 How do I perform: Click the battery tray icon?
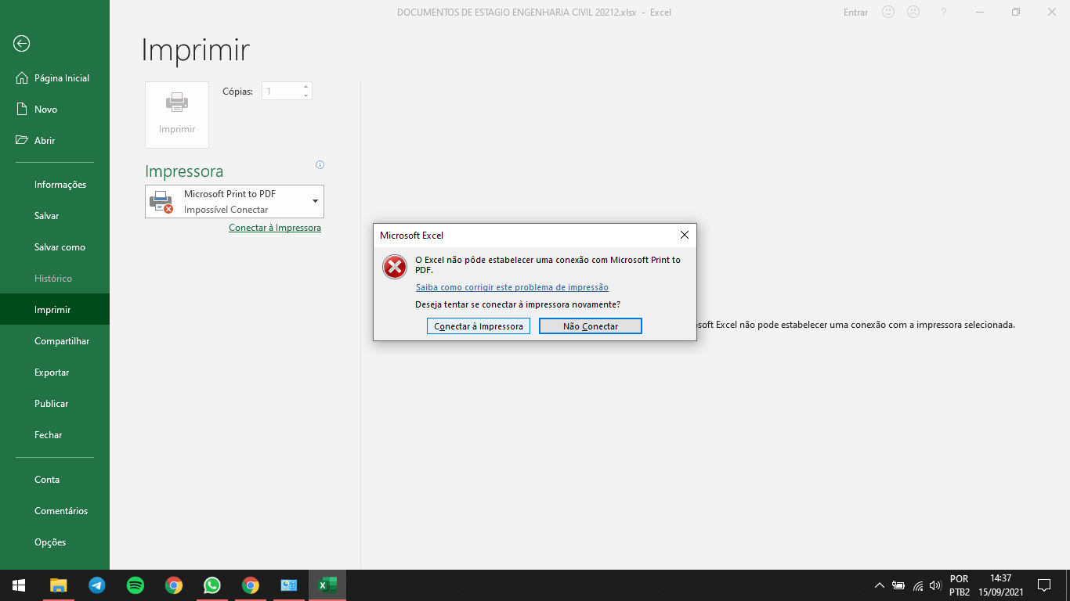click(x=898, y=585)
